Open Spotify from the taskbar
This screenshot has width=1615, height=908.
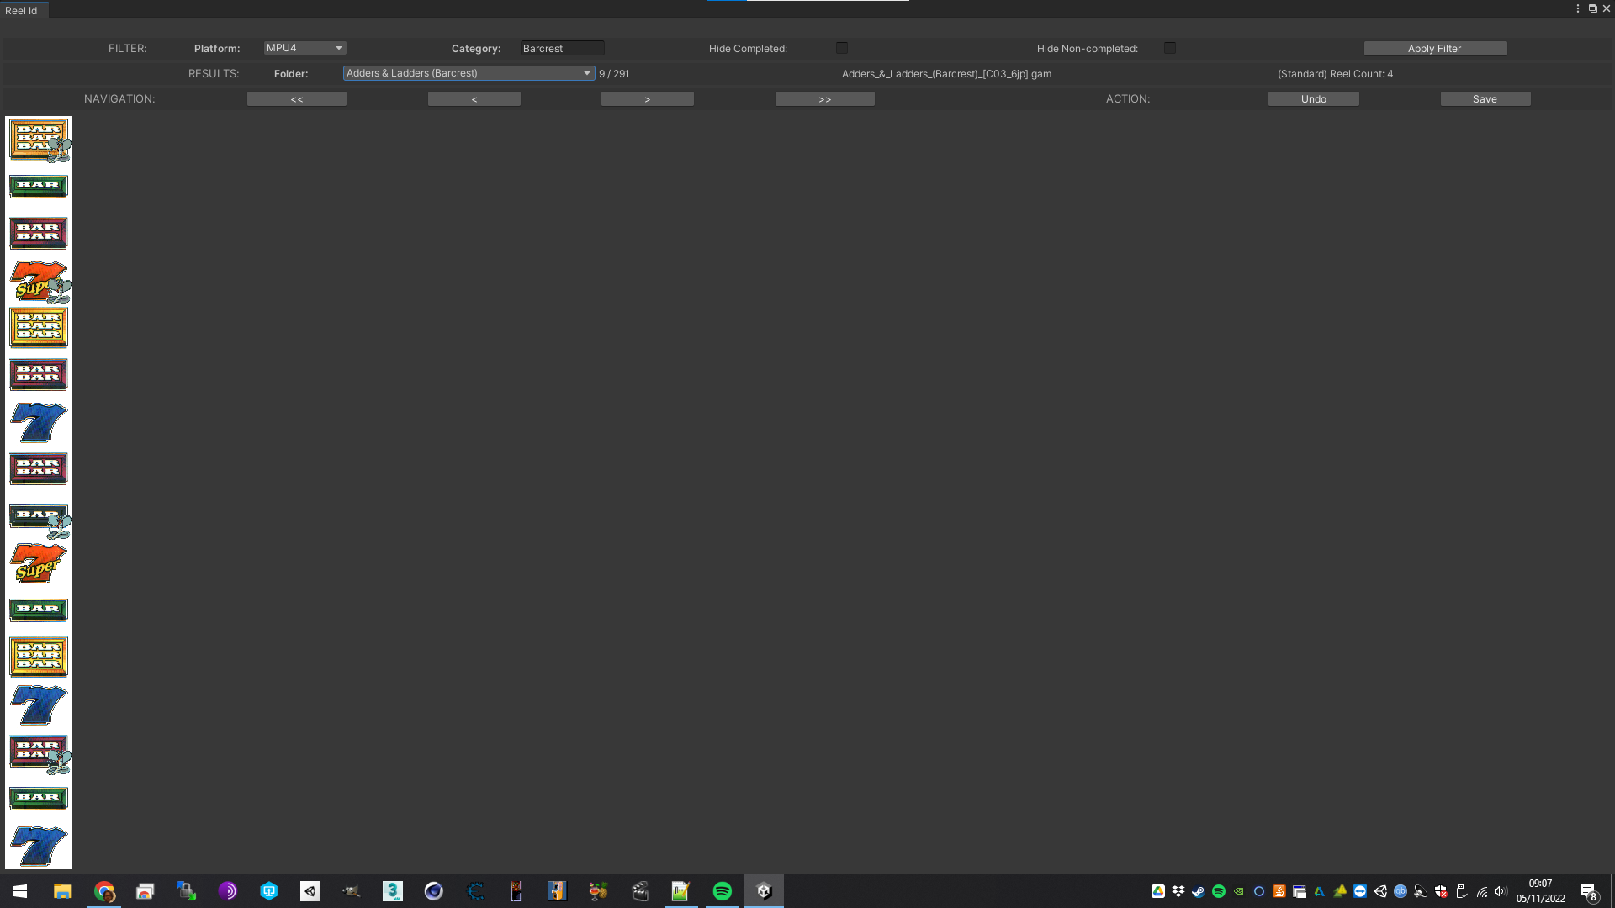coord(722,891)
